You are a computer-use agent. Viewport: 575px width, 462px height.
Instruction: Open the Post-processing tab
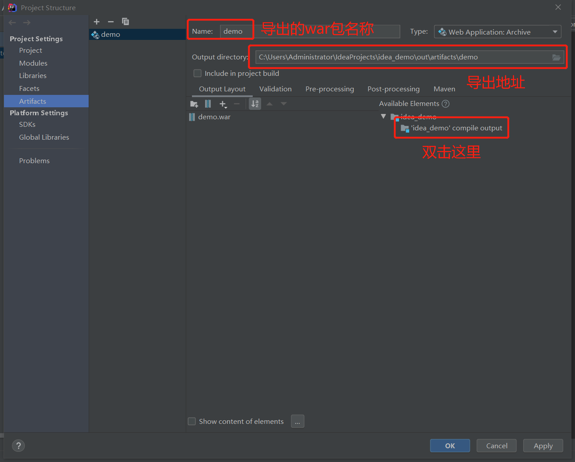pos(393,89)
